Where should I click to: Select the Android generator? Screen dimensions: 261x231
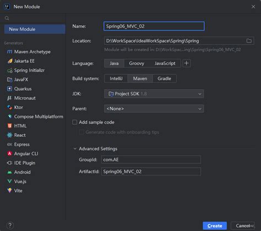(x=19, y=172)
